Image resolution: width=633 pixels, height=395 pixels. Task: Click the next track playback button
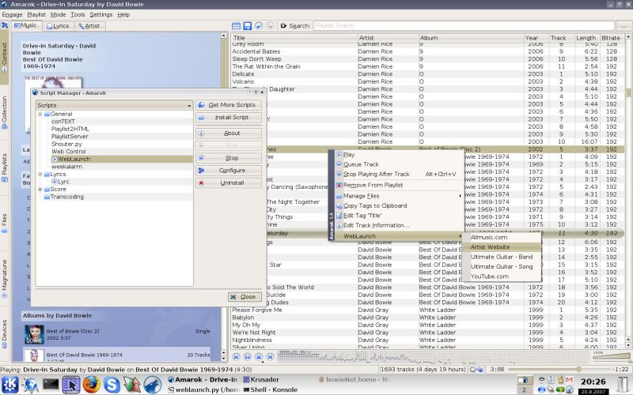pyautogui.click(x=270, y=357)
